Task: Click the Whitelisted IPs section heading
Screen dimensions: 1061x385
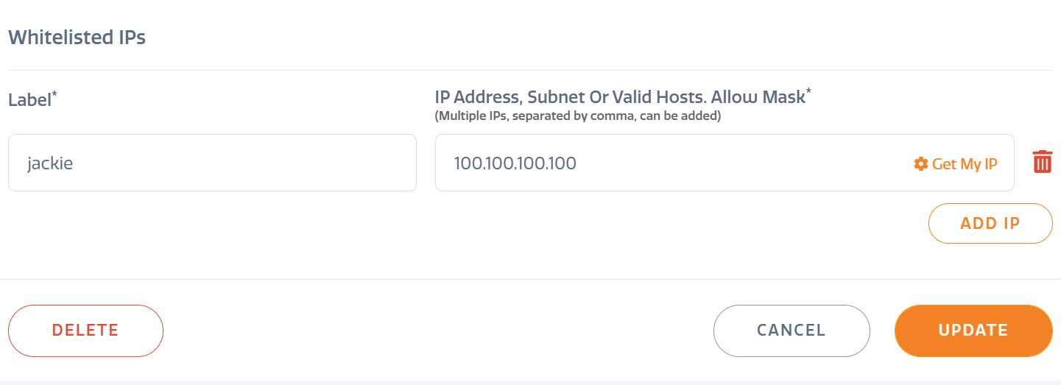Action: point(77,38)
